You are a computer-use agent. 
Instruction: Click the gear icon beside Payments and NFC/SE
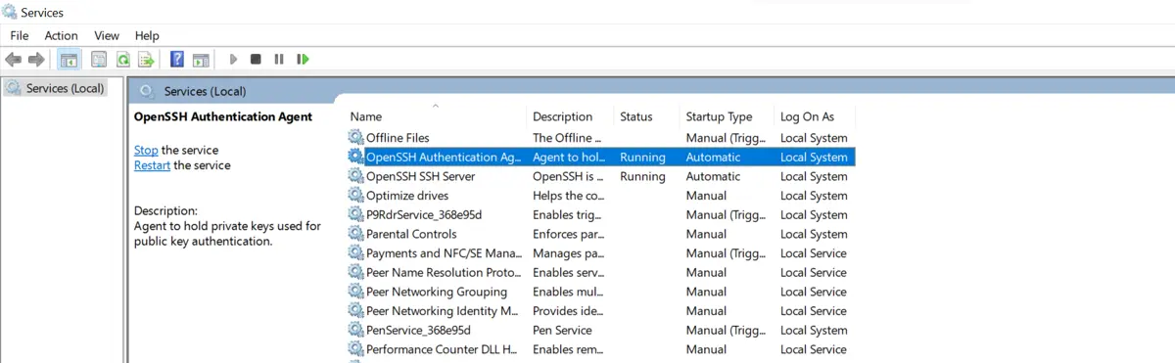tap(355, 253)
